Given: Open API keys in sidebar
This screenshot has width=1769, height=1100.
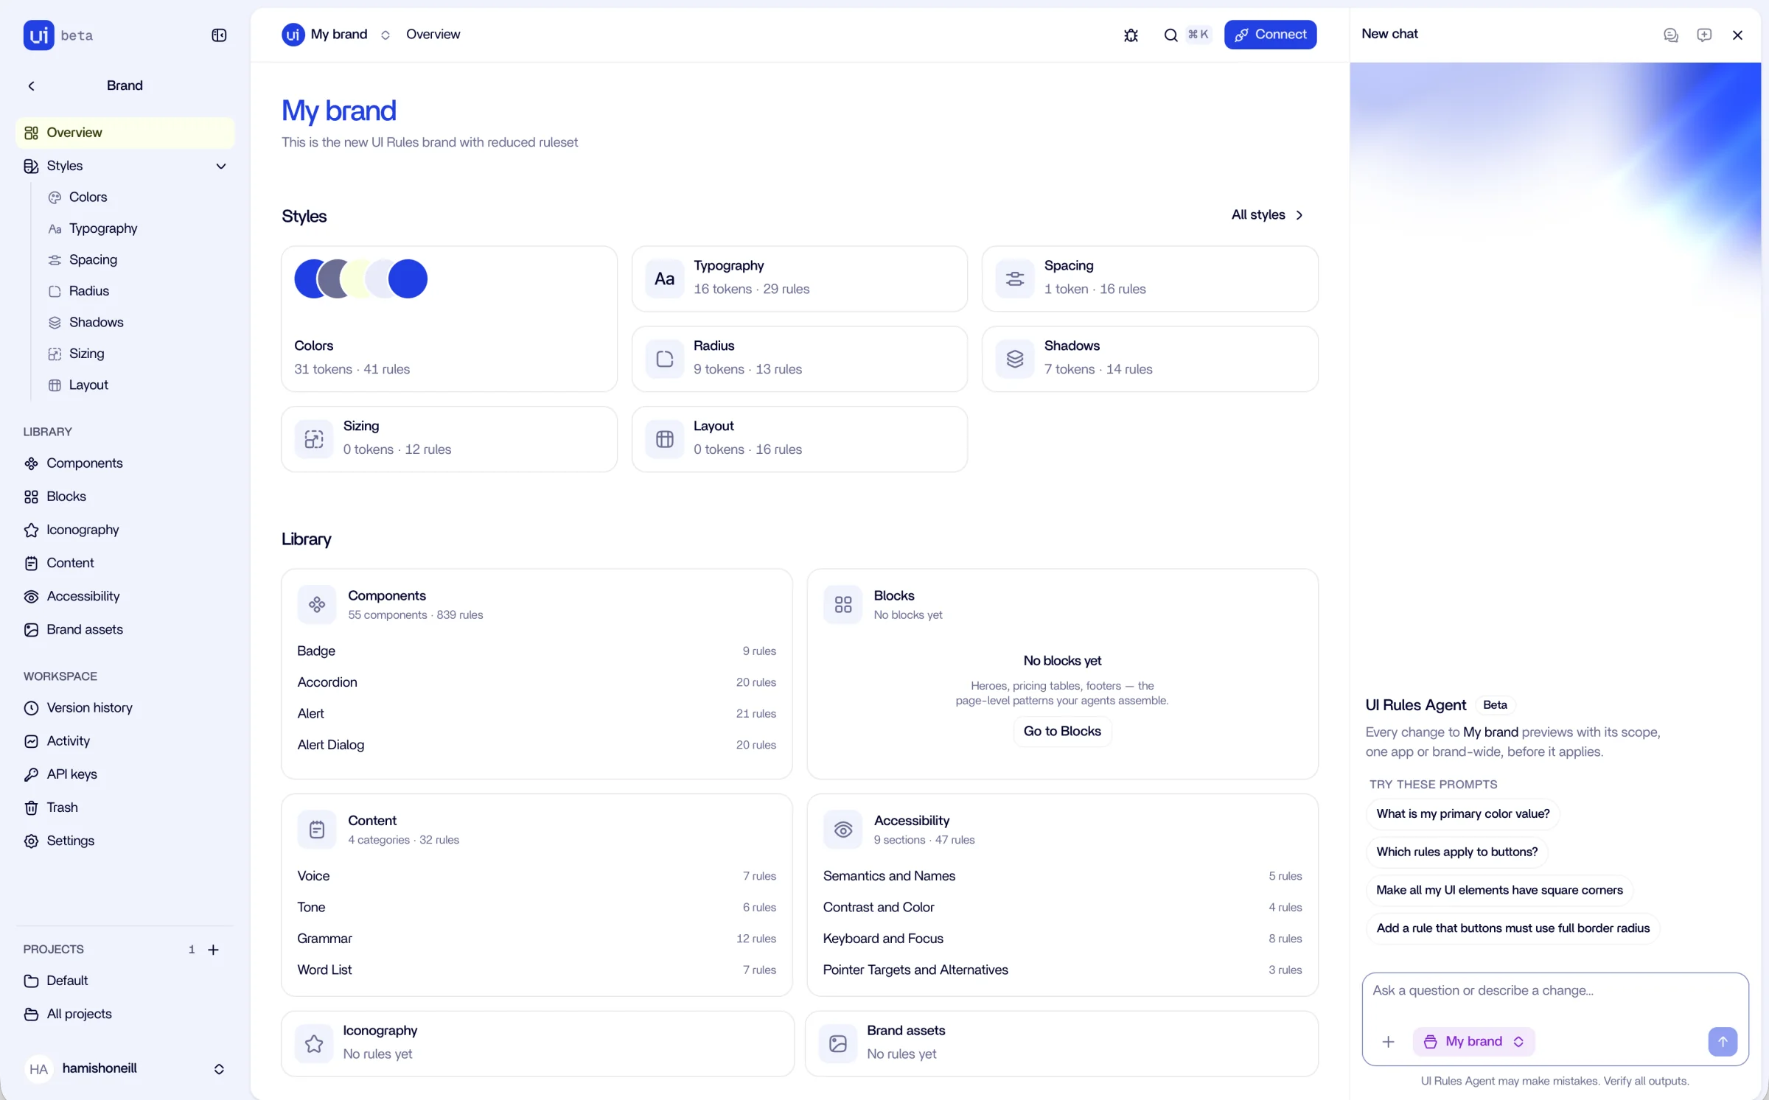Looking at the screenshot, I should pos(71,774).
